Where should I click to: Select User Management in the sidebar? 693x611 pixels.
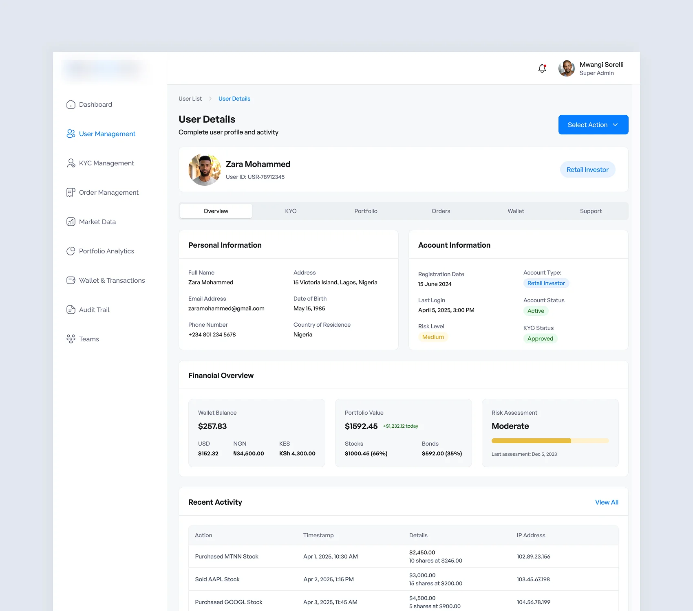(x=107, y=134)
